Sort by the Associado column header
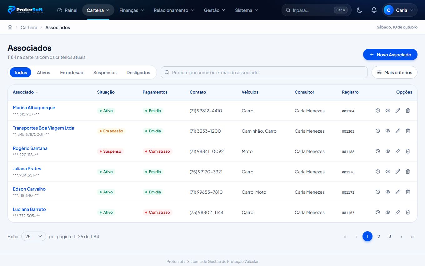The height and width of the screenshot is (266, 425). coord(25,92)
